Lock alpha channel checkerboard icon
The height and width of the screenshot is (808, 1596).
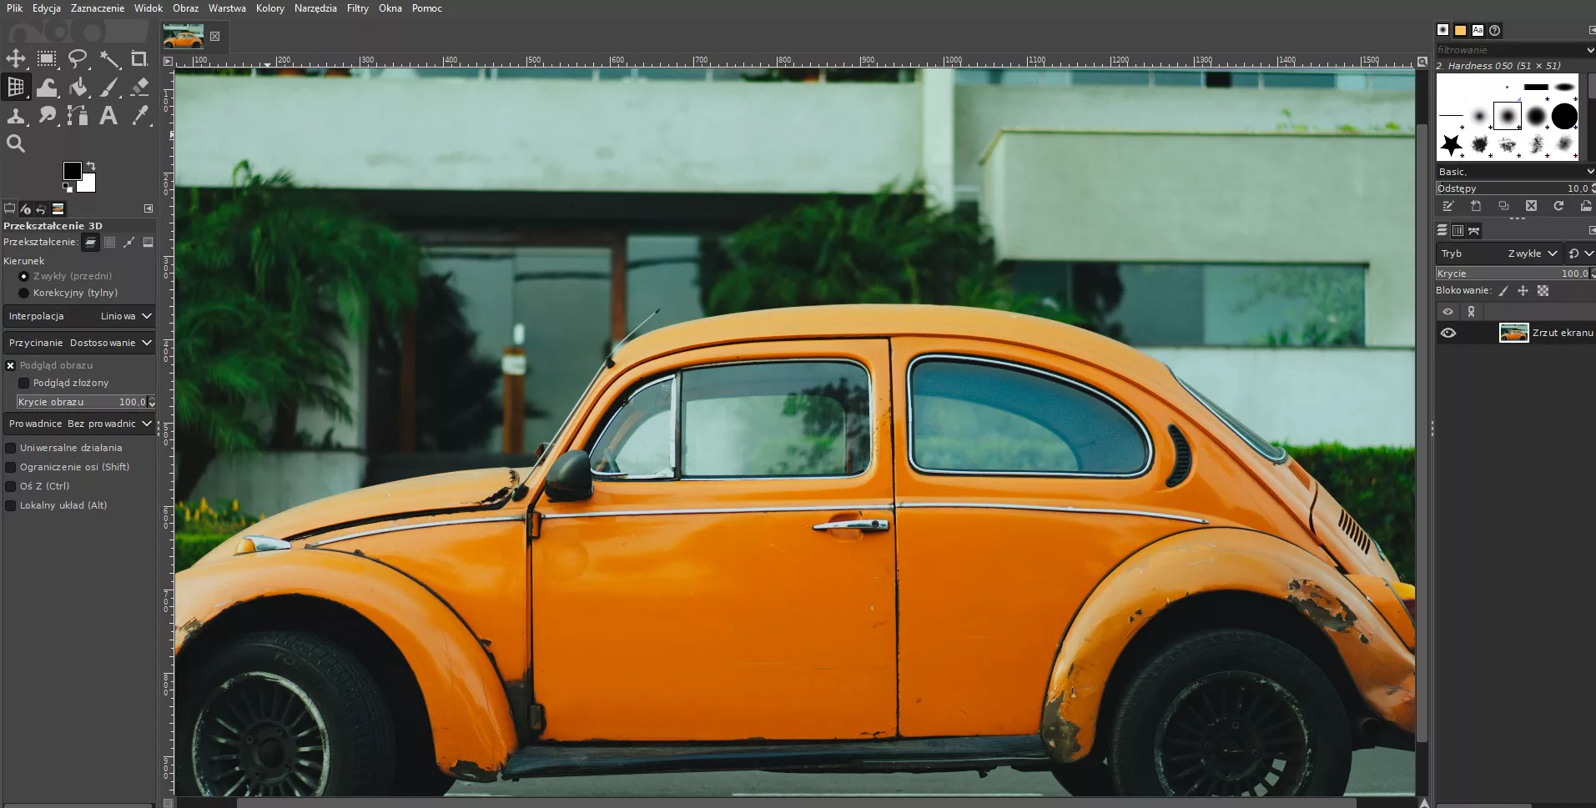(x=1543, y=291)
